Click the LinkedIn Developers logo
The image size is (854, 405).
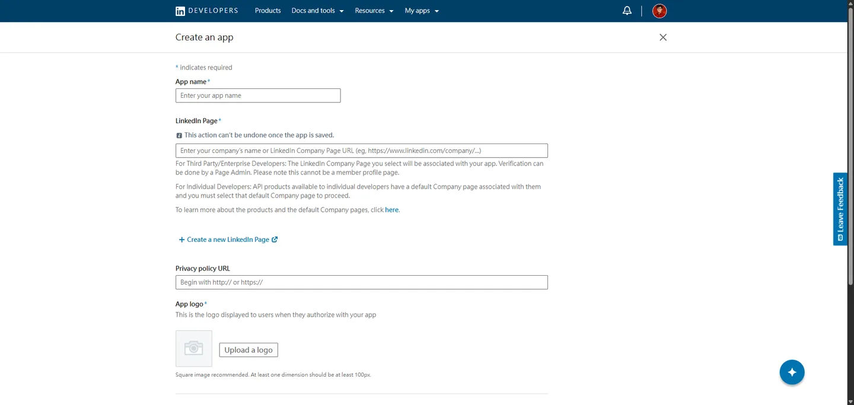pyautogui.click(x=206, y=11)
